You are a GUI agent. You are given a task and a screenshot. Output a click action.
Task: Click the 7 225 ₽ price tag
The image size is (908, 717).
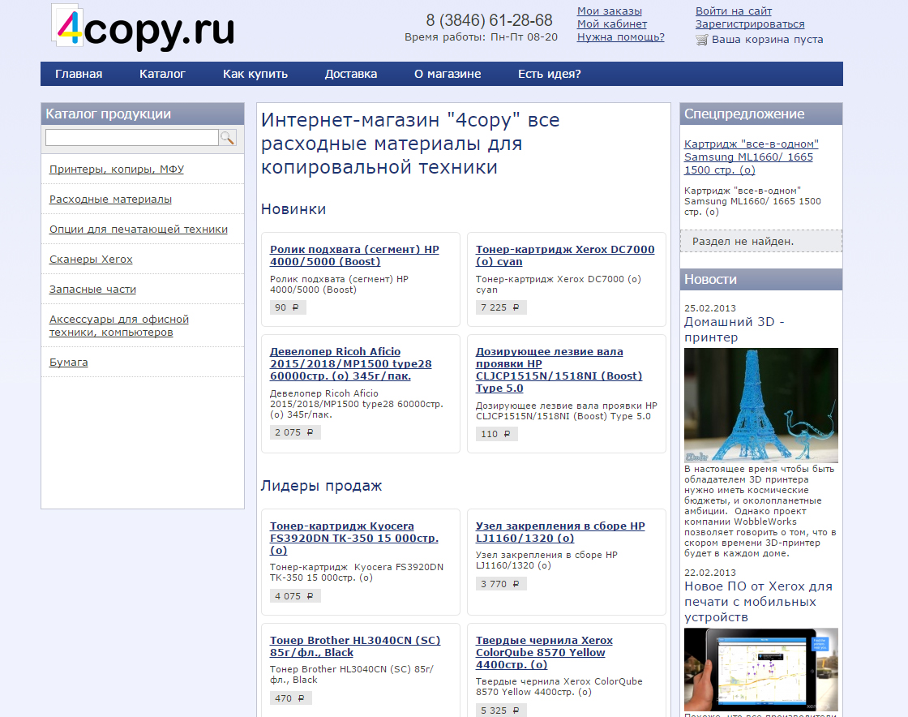tap(501, 307)
